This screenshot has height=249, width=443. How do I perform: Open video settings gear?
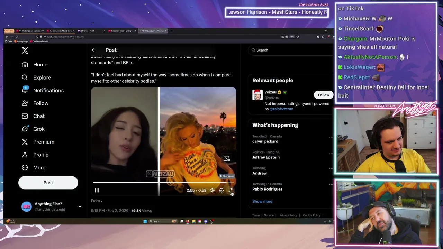coord(221,190)
